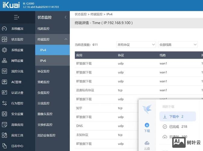
Task: Open 分流监控 menu item
Action: [52, 103]
